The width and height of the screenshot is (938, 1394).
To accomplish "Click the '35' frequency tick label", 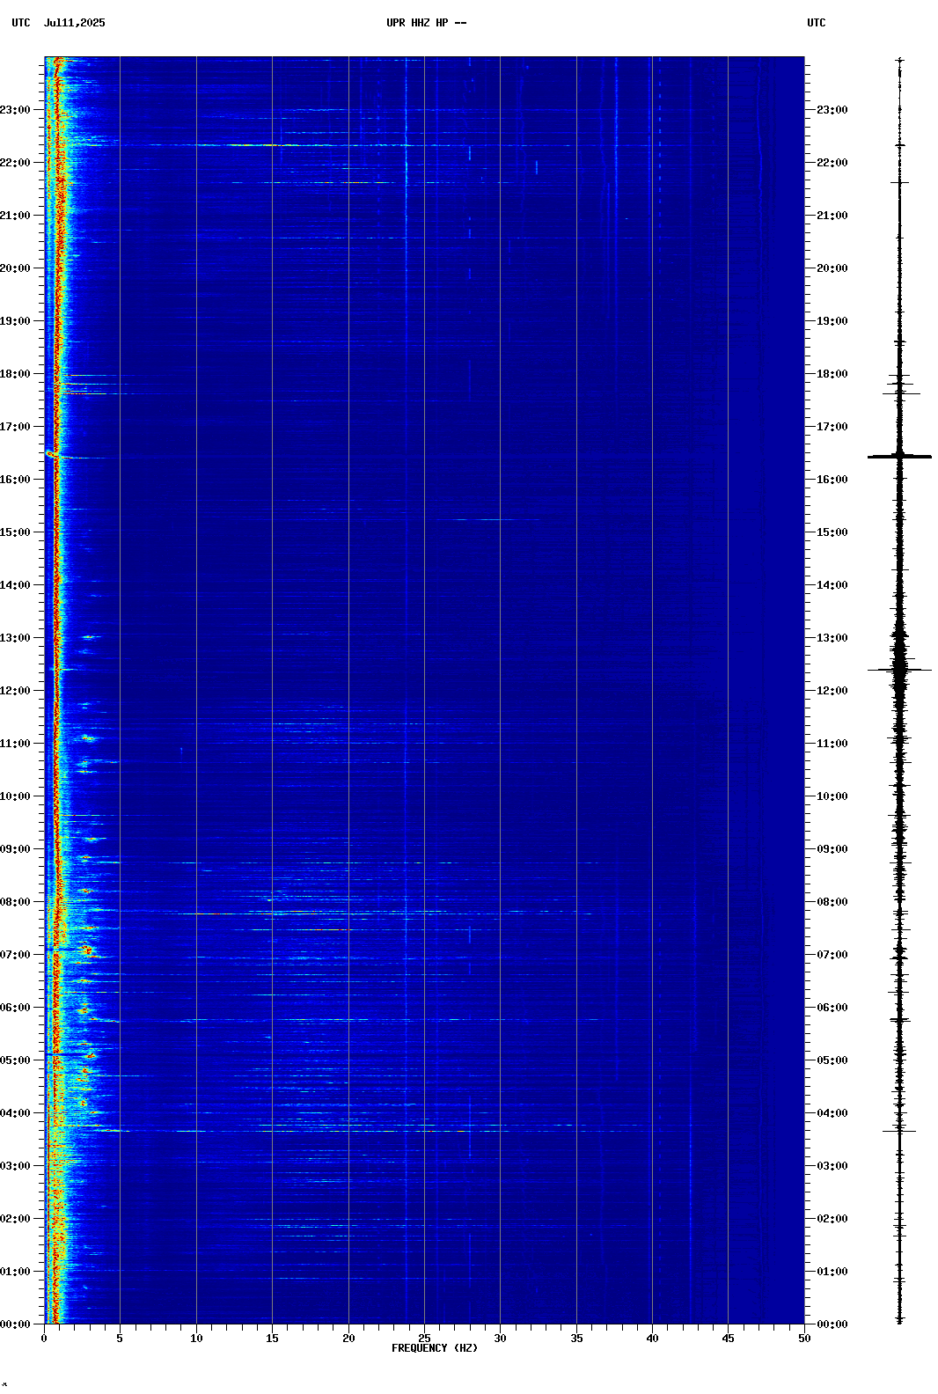I will (x=576, y=1339).
